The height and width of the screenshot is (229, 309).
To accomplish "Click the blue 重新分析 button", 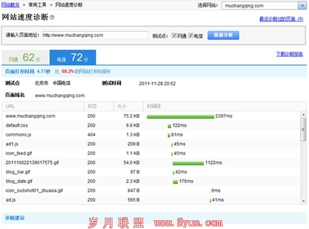I will tap(223, 35).
